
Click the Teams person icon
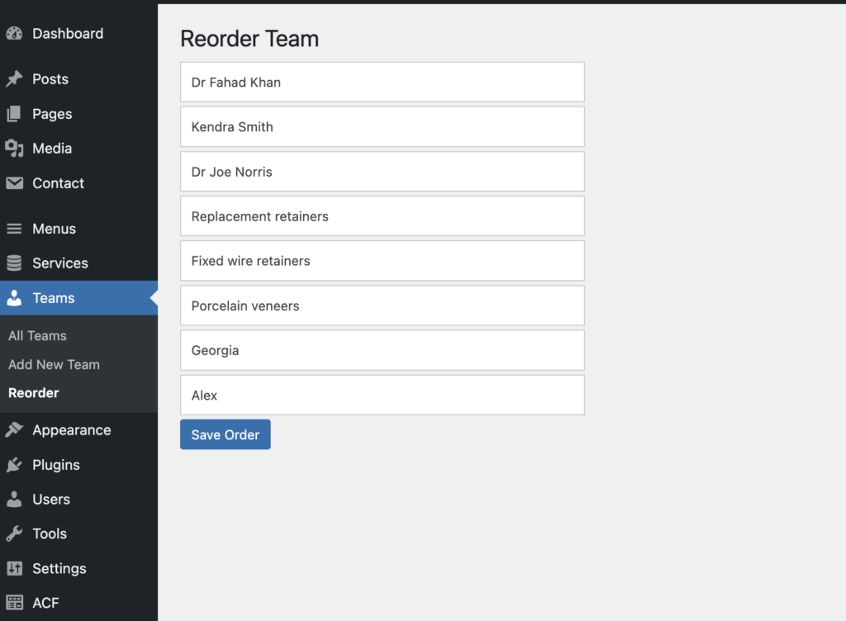point(14,298)
